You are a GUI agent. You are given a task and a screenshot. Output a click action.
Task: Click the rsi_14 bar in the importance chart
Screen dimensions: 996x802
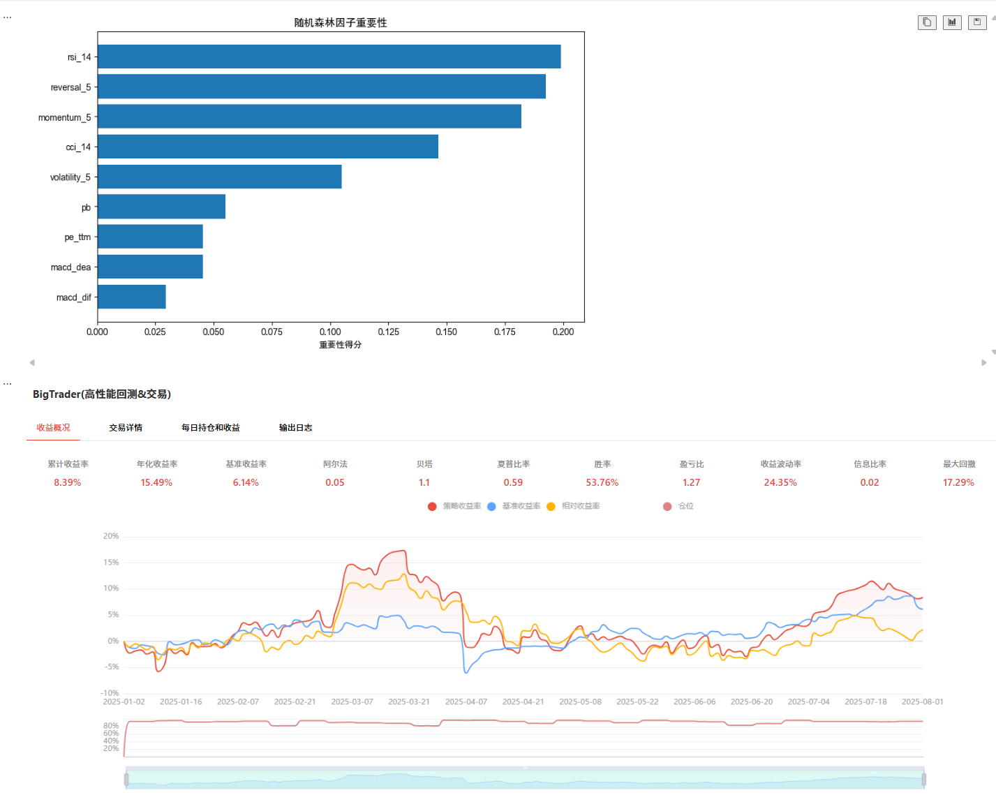pyautogui.click(x=329, y=57)
